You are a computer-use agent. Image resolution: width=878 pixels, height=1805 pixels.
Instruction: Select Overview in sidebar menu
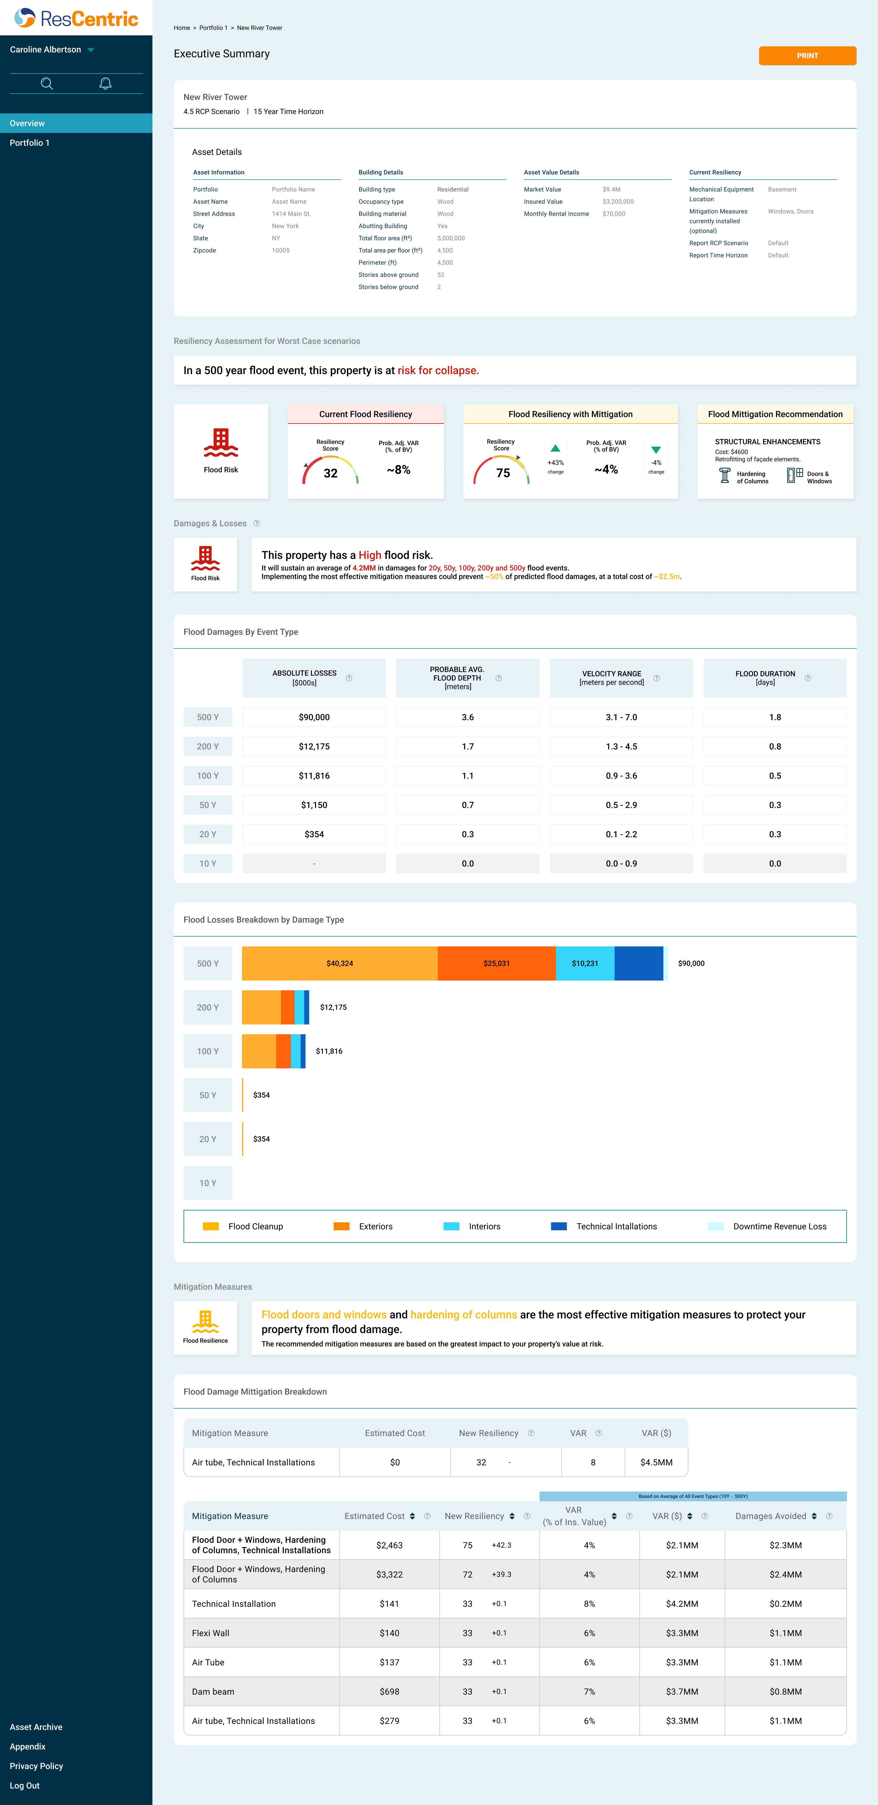(x=27, y=123)
